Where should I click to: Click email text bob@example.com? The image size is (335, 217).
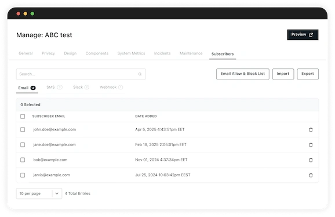[50, 160]
